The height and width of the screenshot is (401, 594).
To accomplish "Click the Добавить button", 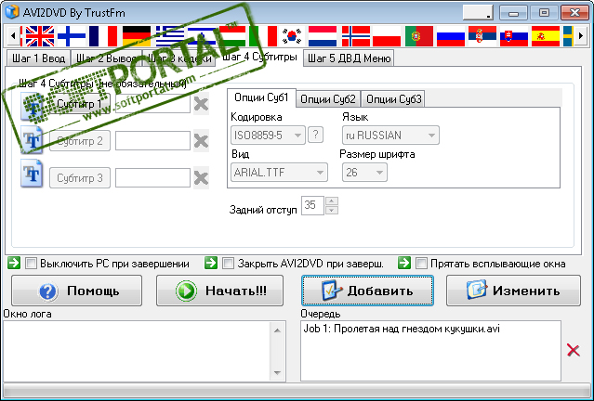I will [367, 291].
